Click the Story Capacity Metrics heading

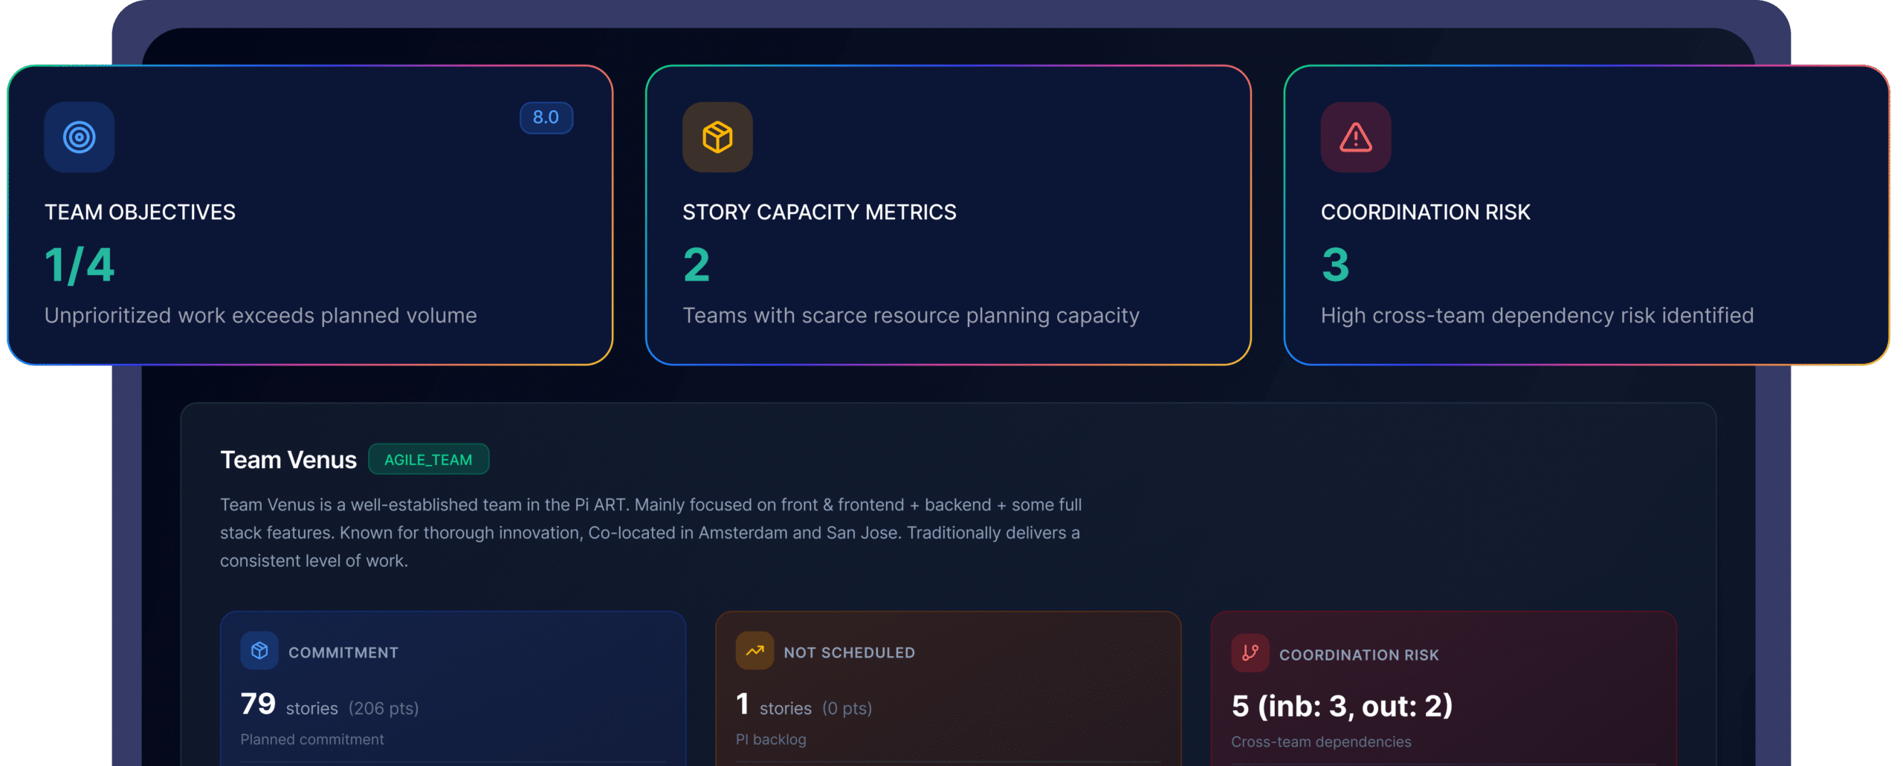[x=819, y=212]
